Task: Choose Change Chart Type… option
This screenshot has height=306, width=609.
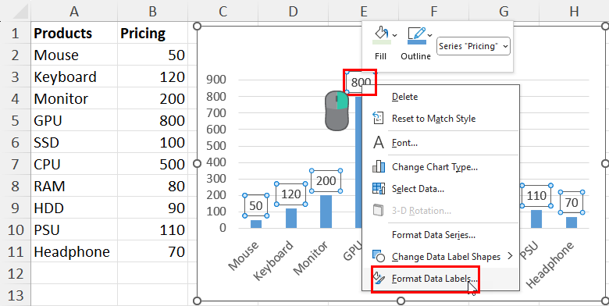Action: (435, 167)
